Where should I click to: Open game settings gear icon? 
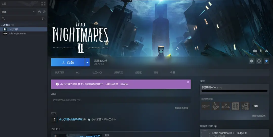click(252, 61)
